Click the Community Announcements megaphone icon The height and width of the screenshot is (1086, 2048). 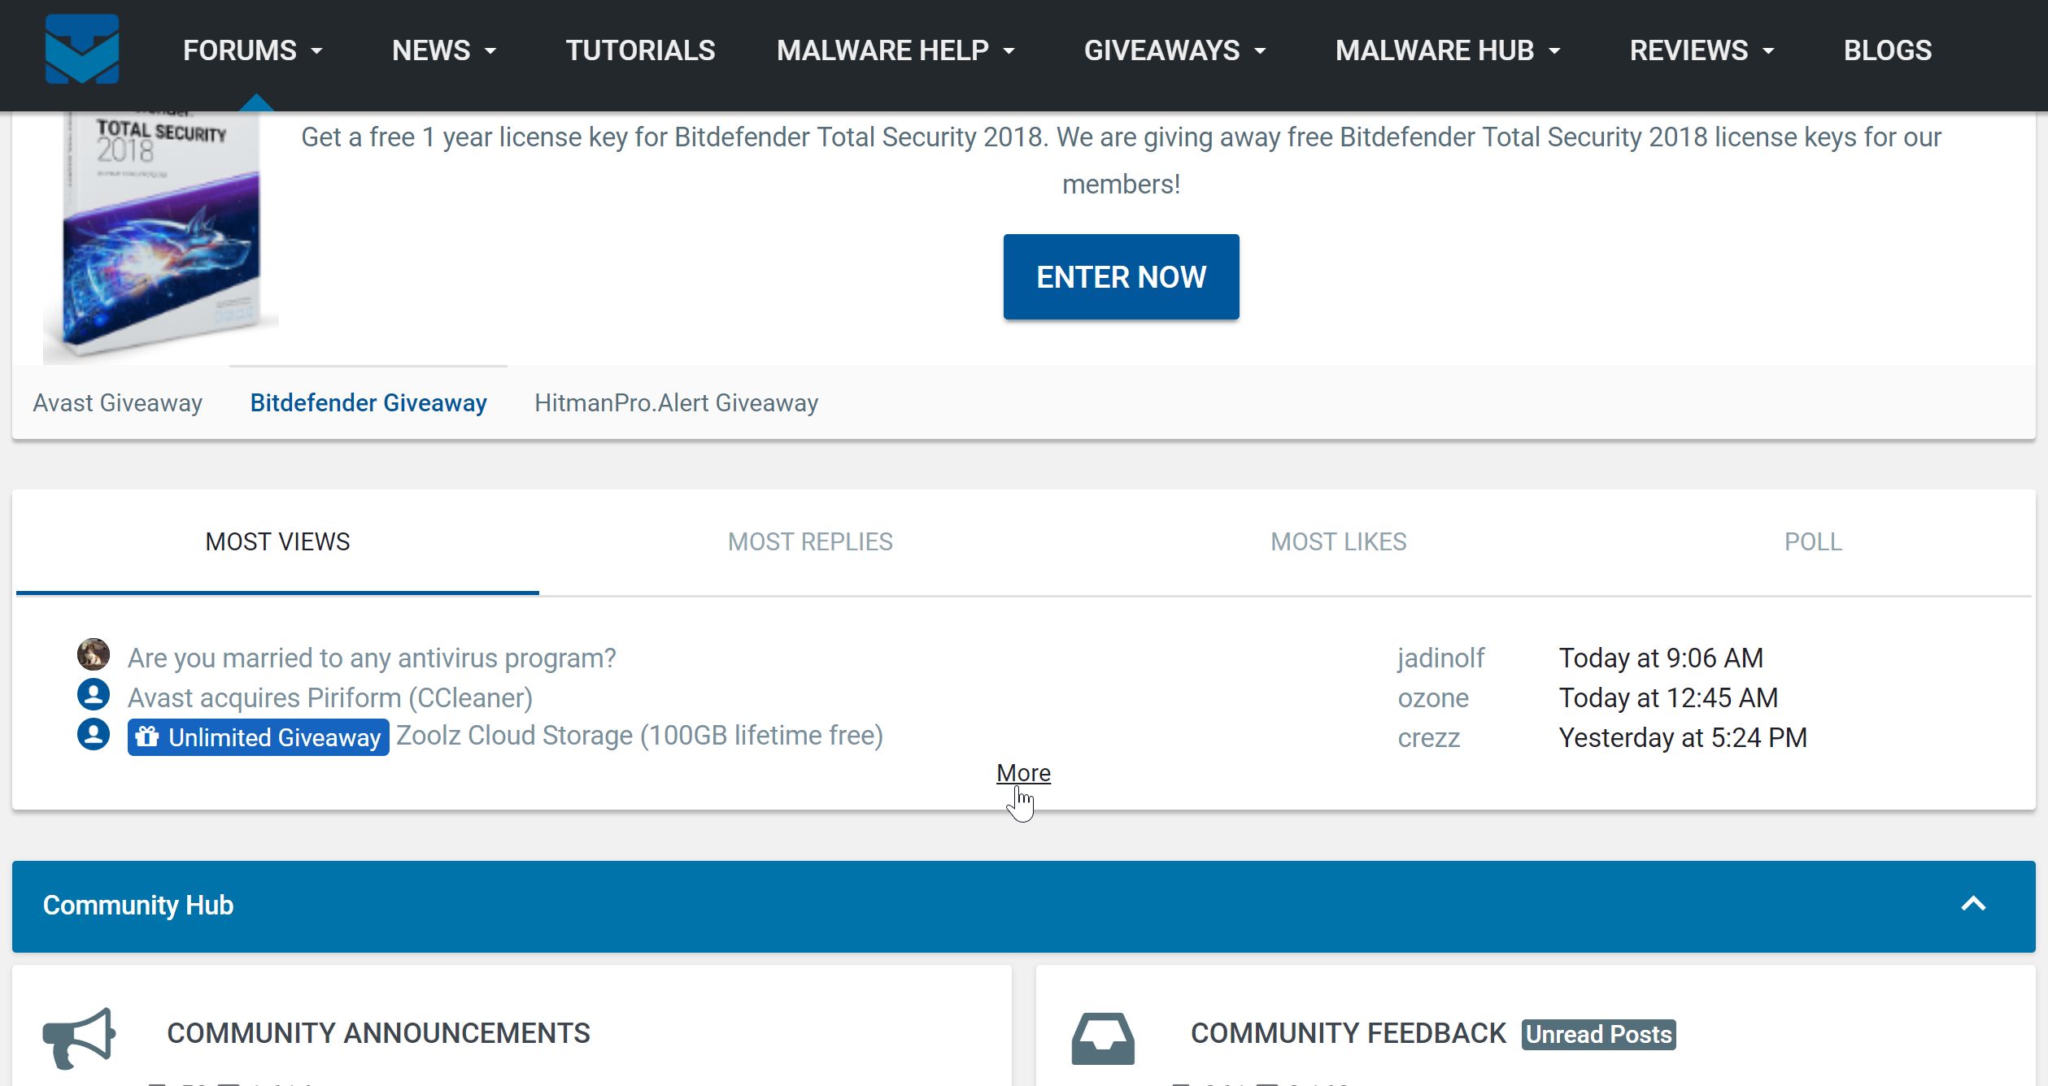point(79,1037)
